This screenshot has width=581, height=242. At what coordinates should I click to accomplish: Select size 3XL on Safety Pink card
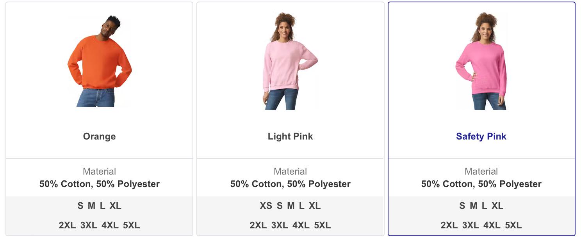coord(471,225)
